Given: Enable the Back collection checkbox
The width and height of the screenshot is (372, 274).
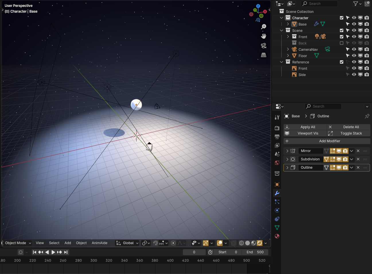Looking at the screenshot, I should [x=341, y=43].
